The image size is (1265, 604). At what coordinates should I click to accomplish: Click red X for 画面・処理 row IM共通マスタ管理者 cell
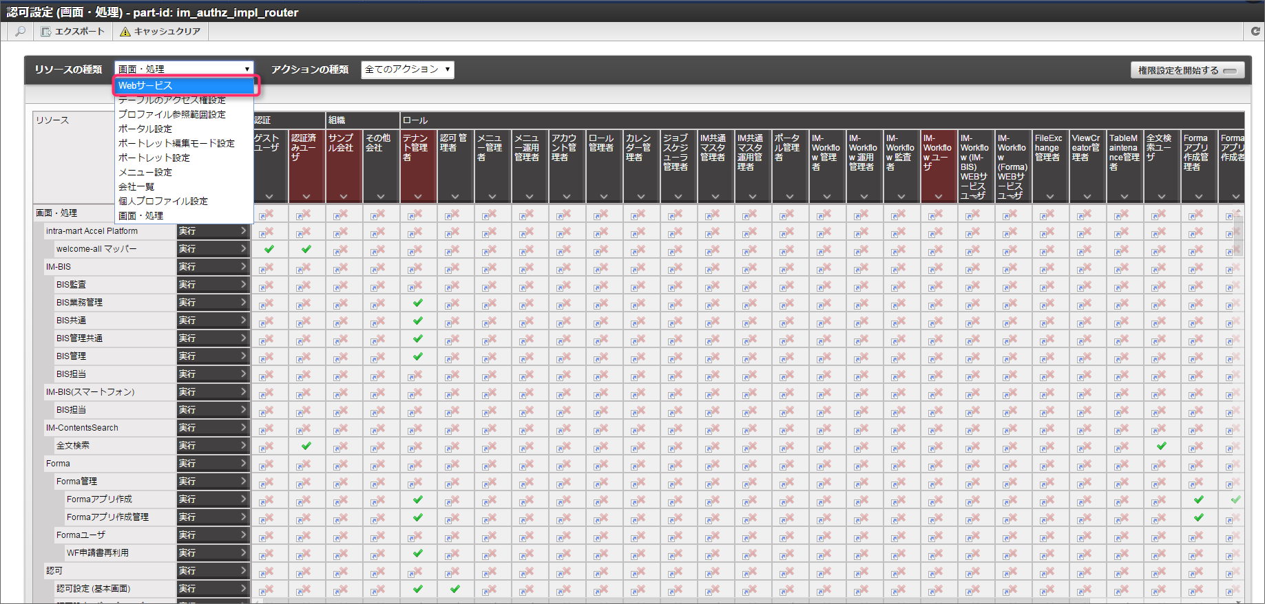point(715,215)
